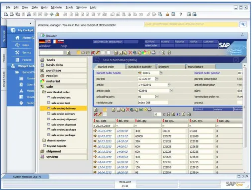This screenshot has height=190, width=252.
Task: Click the vertical scrollbar of delivery table
Action: (245, 108)
